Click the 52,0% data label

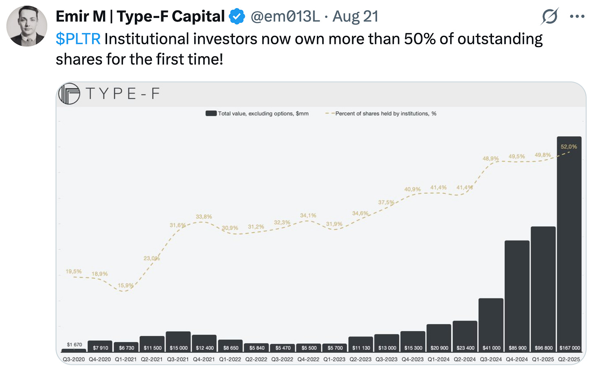pos(569,147)
